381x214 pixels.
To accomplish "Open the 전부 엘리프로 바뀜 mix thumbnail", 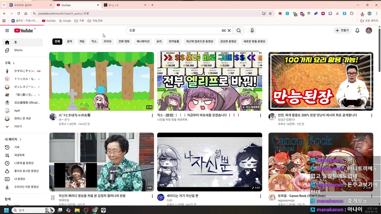I will pos(210,81).
